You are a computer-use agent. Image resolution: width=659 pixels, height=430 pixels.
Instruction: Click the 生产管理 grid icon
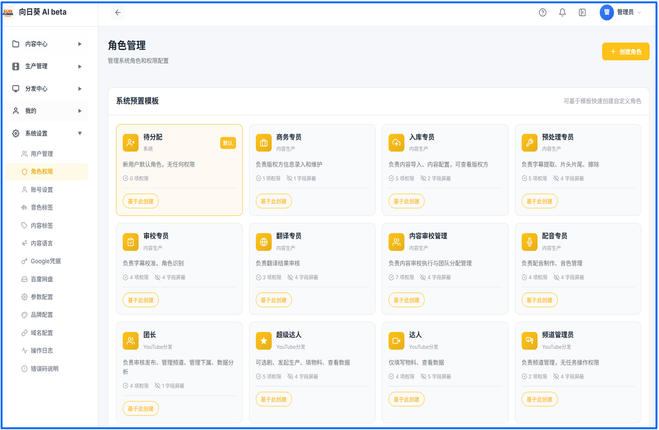point(16,66)
